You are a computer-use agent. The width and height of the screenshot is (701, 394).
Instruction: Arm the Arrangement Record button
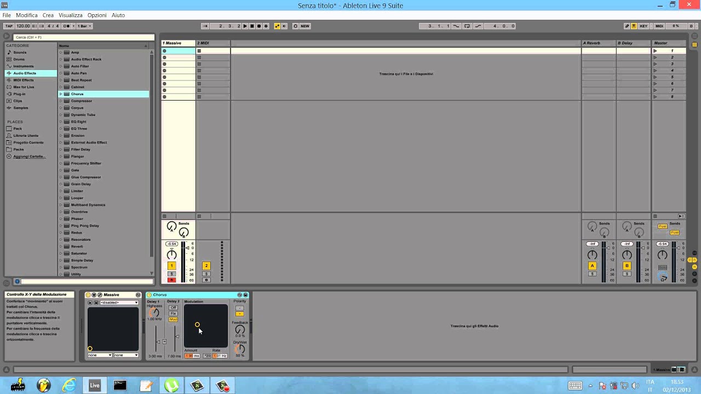259,26
